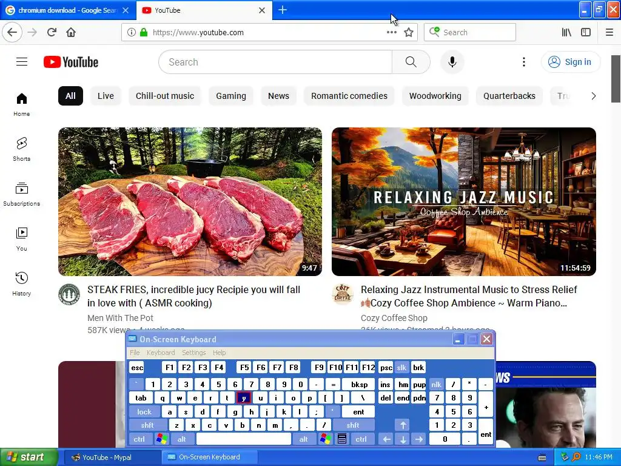Click Men With The Pot channel avatar
Screen dimensions: 621x466
[69, 294]
